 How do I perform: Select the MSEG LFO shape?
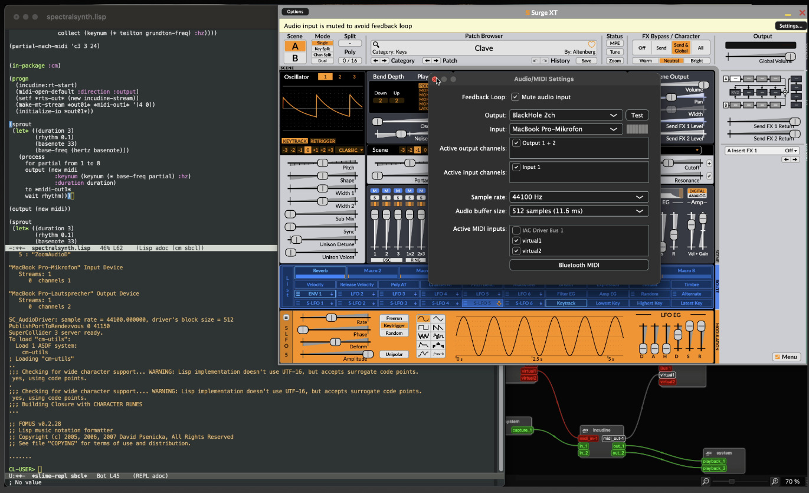click(x=423, y=354)
